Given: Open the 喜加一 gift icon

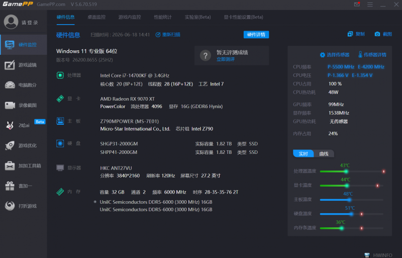Looking at the screenshot, I should 10,186.
